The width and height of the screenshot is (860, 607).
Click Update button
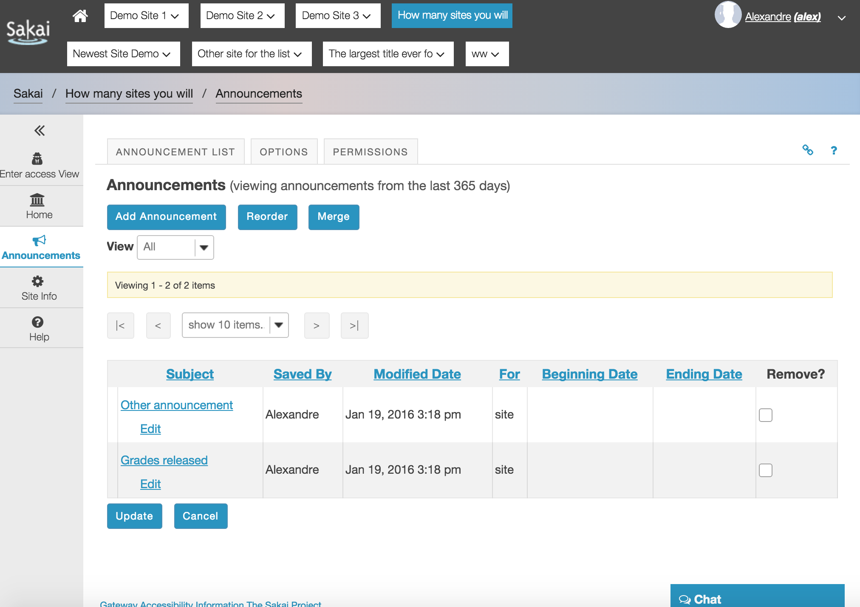point(134,516)
